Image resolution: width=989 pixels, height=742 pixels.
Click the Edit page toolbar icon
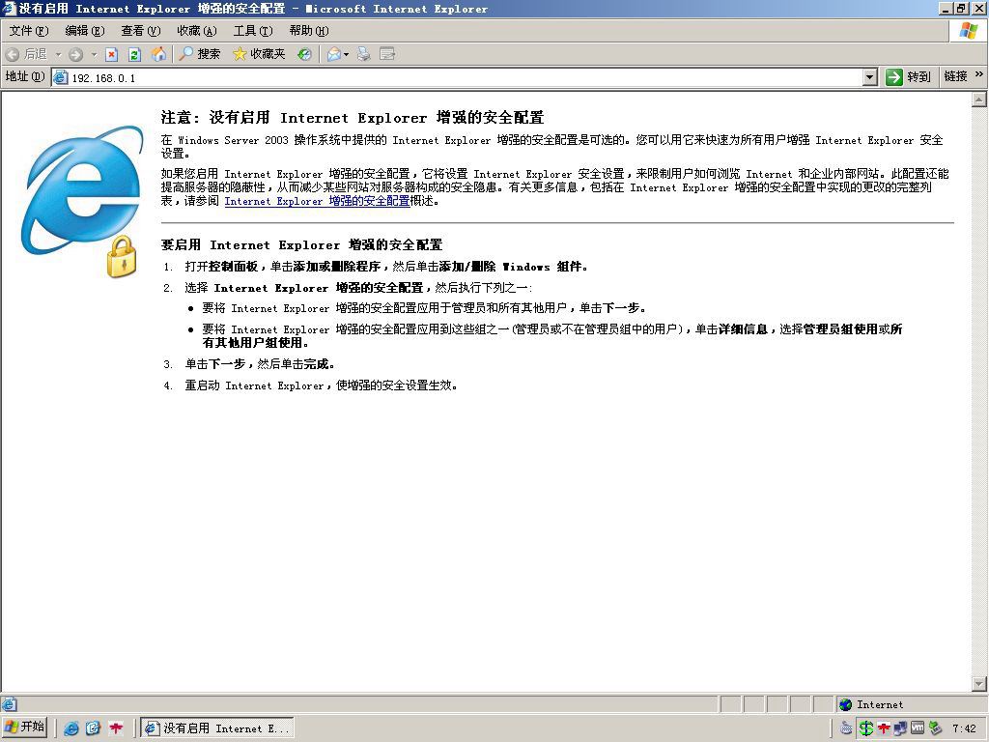click(x=387, y=55)
